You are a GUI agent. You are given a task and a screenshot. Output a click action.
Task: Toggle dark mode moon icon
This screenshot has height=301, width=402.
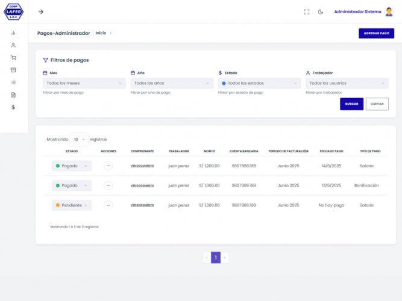point(321,12)
